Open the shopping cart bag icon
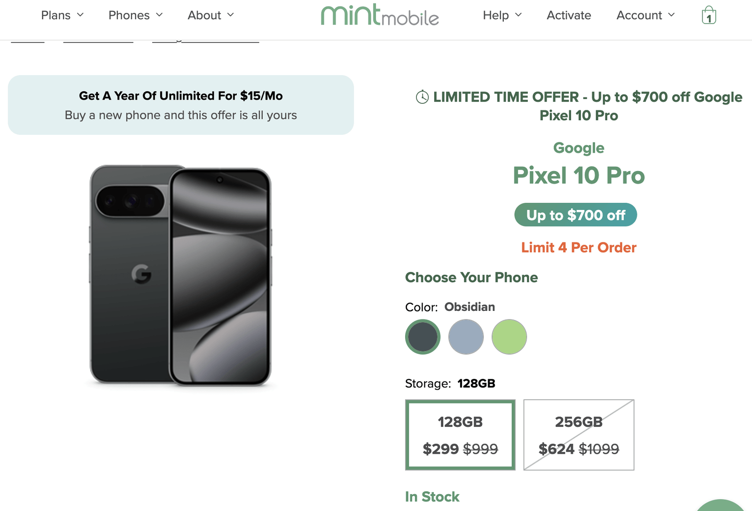 pyautogui.click(x=709, y=15)
